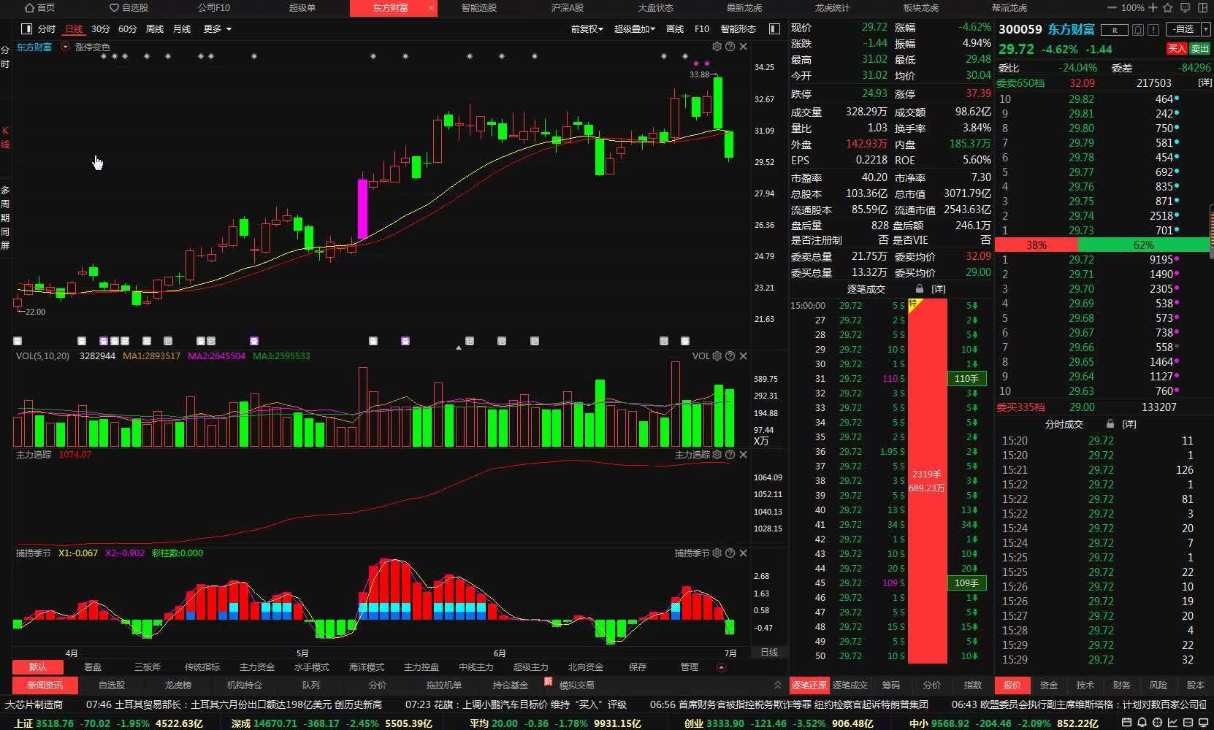Select the 60分 chart period
Screen dimensions: 1214x730
click(x=128, y=29)
